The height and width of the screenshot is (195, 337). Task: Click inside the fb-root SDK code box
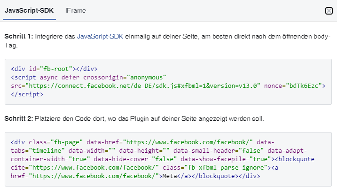[168, 82]
